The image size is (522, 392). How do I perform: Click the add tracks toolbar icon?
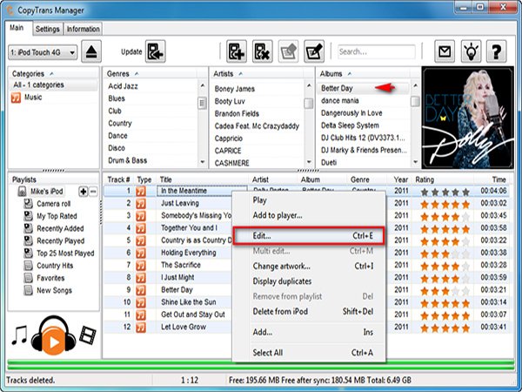[x=237, y=51]
